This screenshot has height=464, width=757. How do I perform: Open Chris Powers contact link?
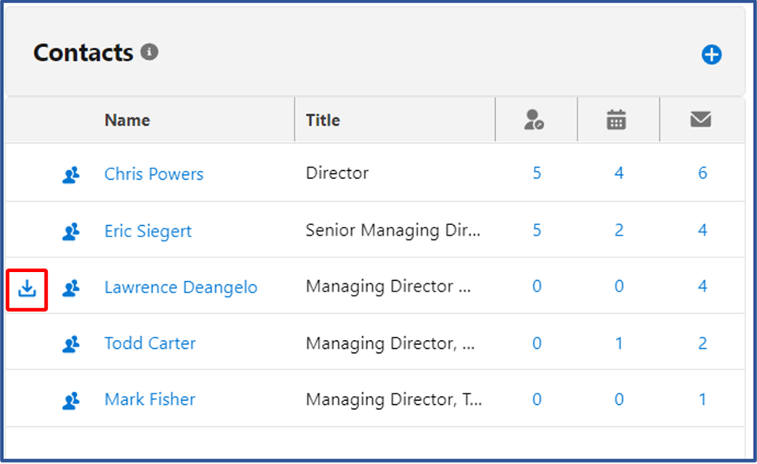coord(154,174)
